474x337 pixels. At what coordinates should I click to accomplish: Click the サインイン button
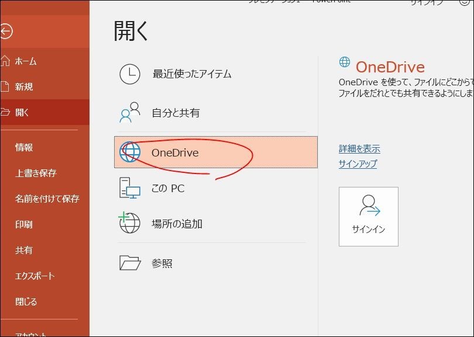[x=369, y=217]
